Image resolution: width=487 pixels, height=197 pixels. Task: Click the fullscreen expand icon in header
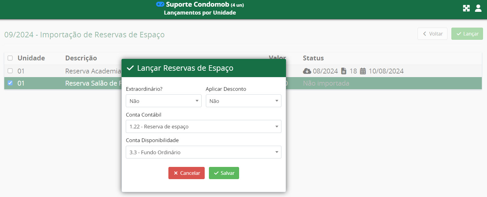coord(466,8)
